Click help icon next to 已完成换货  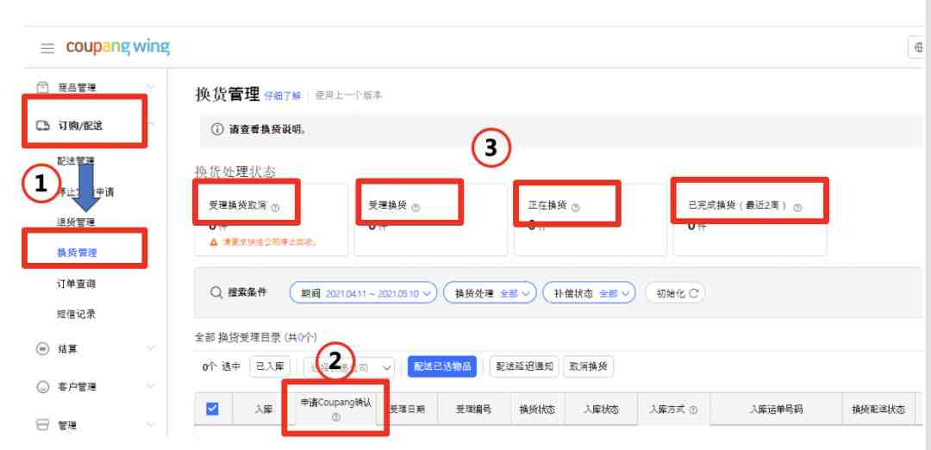(797, 207)
